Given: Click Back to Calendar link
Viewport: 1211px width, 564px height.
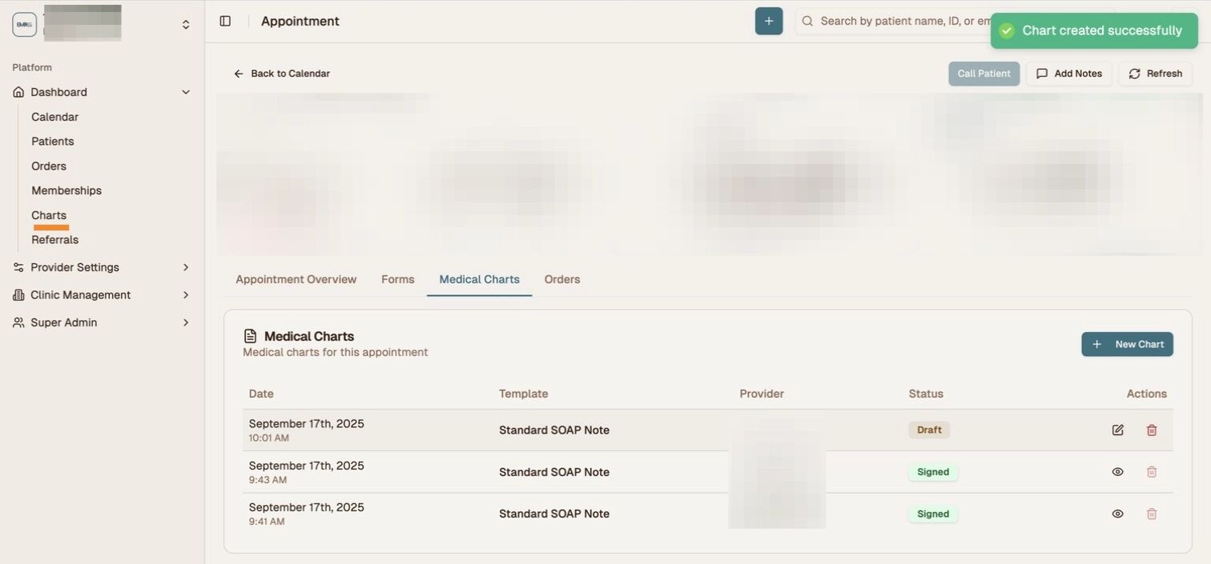Looking at the screenshot, I should 282,74.
